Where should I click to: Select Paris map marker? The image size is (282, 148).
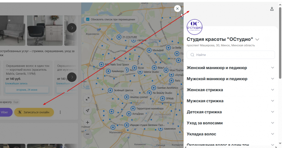(x=171, y=81)
